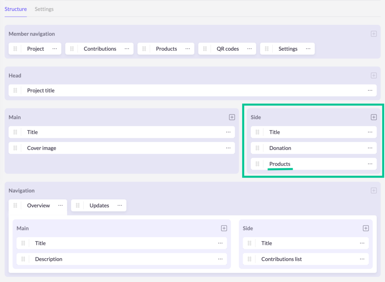
Task: Click drag handle of Cover image block
Action: point(15,148)
